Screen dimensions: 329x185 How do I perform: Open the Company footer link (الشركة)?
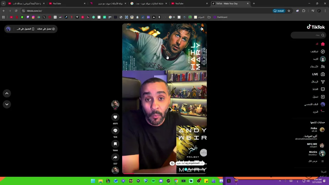pos(324,172)
